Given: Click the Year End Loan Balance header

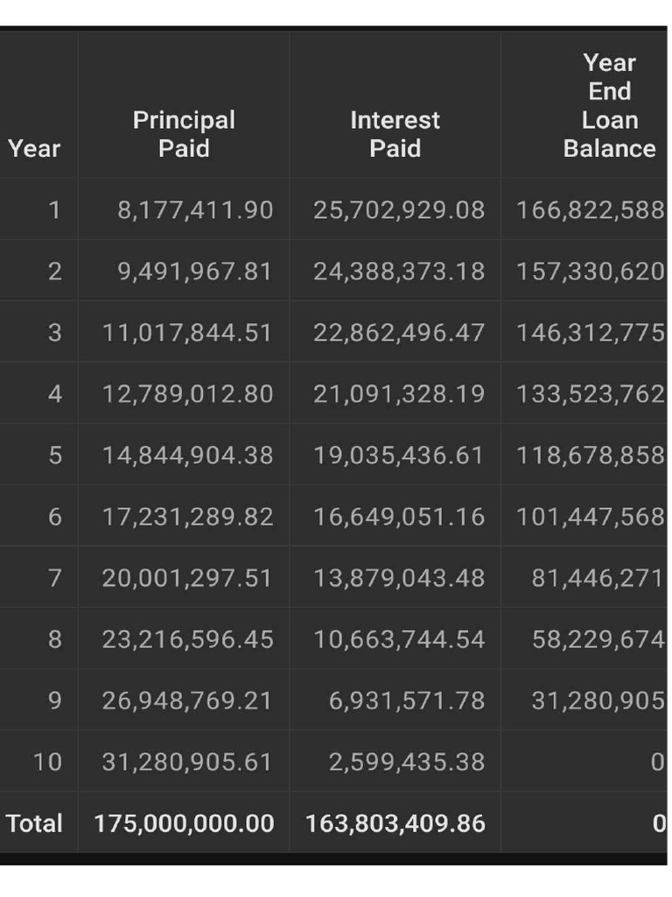Looking at the screenshot, I should 609,105.
